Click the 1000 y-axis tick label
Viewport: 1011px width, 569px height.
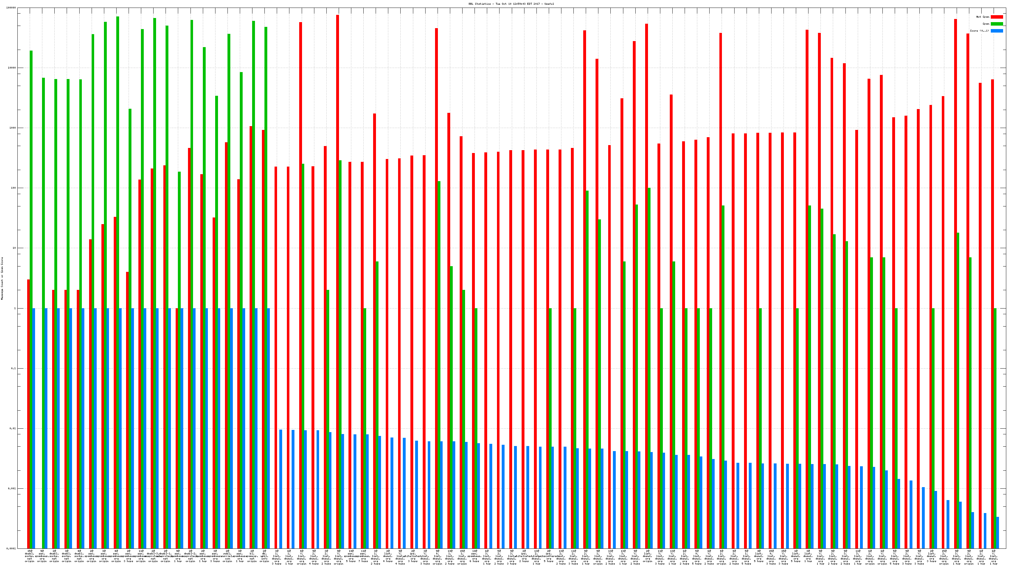(x=12, y=128)
